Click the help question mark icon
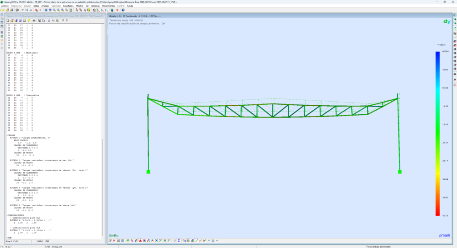The width and height of the screenshot is (457, 248). (123, 10)
